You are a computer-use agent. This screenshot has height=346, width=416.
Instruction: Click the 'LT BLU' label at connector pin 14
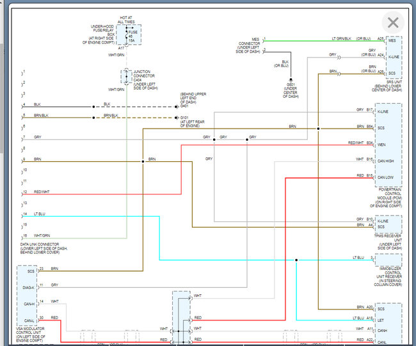point(40,214)
